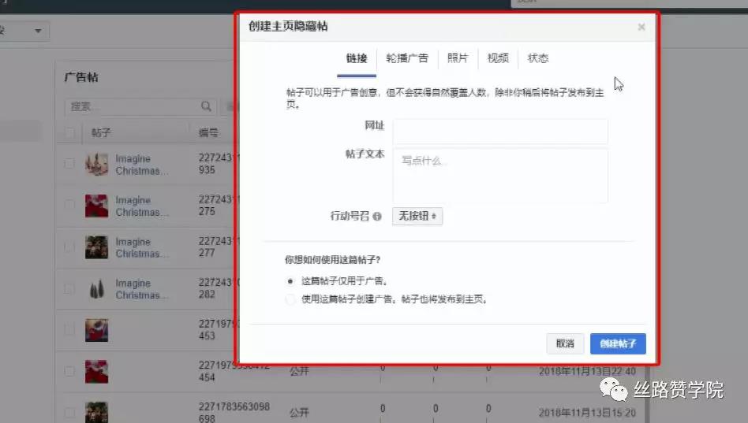Click the 编号 column header
The height and width of the screenshot is (423, 748).
pyautogui.click(x=208, y=133)
